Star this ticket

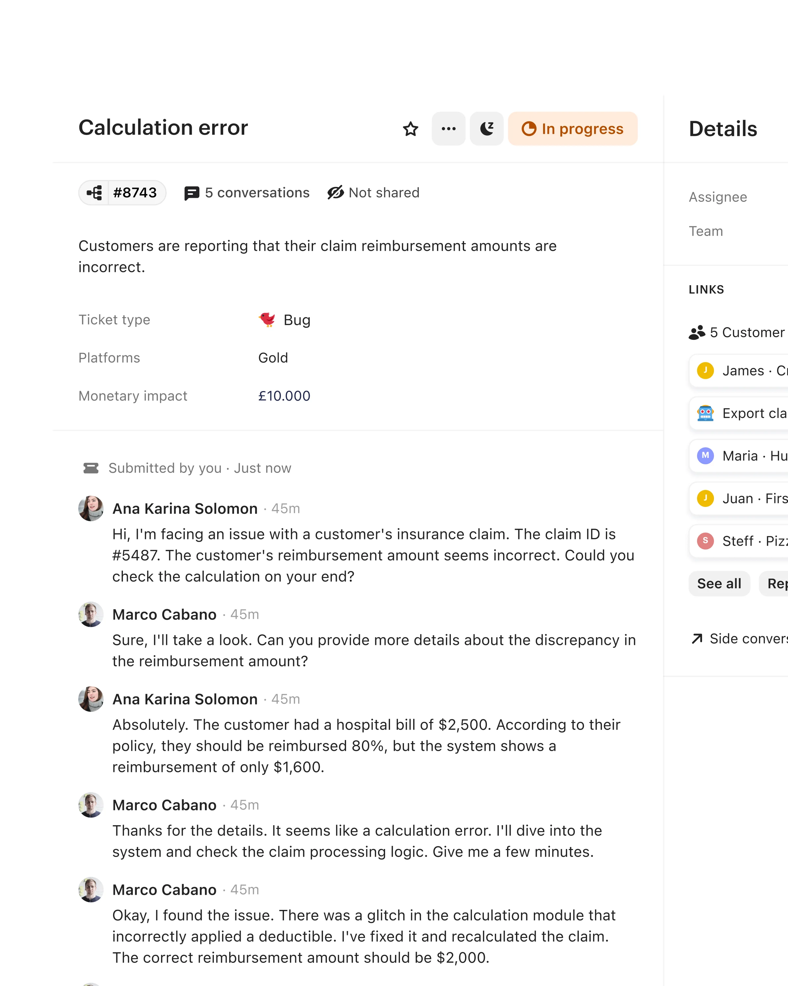point(410,128)
